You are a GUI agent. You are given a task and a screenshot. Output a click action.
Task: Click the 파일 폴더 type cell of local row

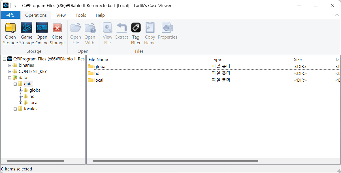221,80
